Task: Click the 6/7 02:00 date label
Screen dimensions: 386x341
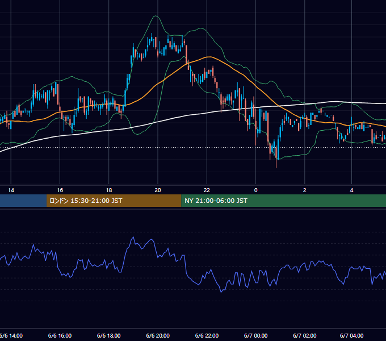Action: 304,336
